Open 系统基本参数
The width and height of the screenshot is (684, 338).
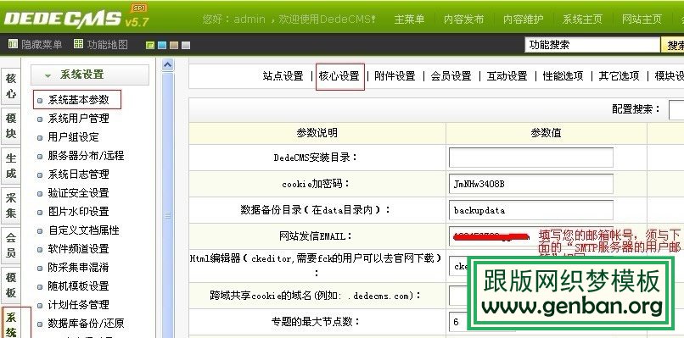click(x=79, y=100)
